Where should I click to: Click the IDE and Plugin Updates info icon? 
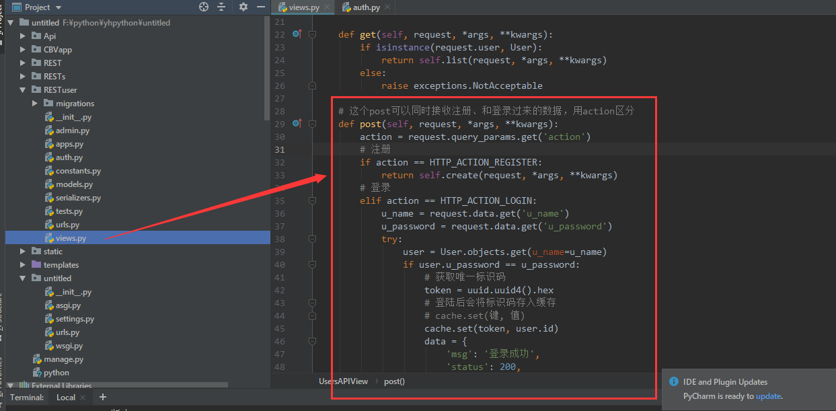pos(673,381)
